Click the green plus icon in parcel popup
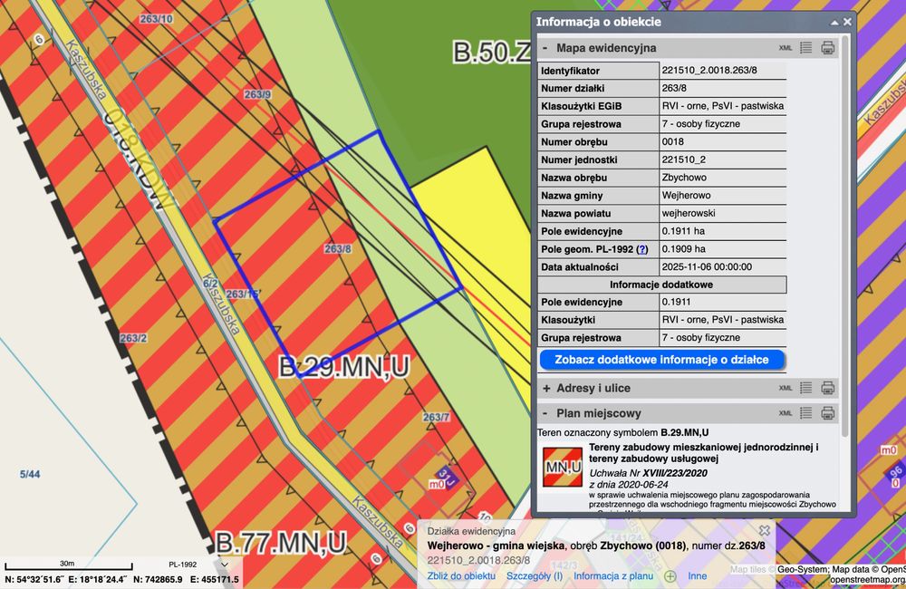The height and width of the screenshot is (589, 906). pyautogui.click(x=670, y=575)
